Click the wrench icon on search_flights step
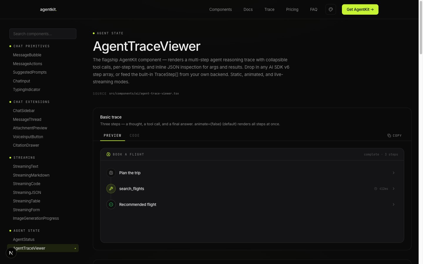The width and height of the screenshot is (423, 264). pyautogui.click(x=111, y=189)
